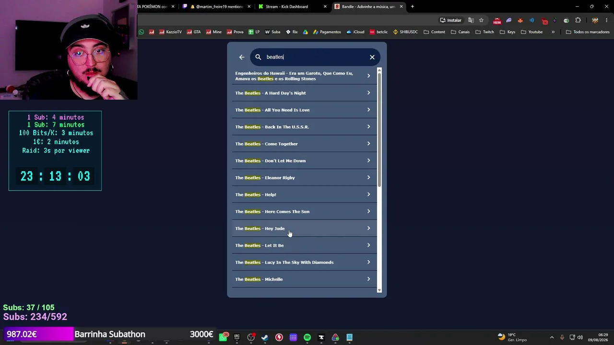Open the browser extensions puzzle icon
The image size is (614, 345).
point(578,20)
